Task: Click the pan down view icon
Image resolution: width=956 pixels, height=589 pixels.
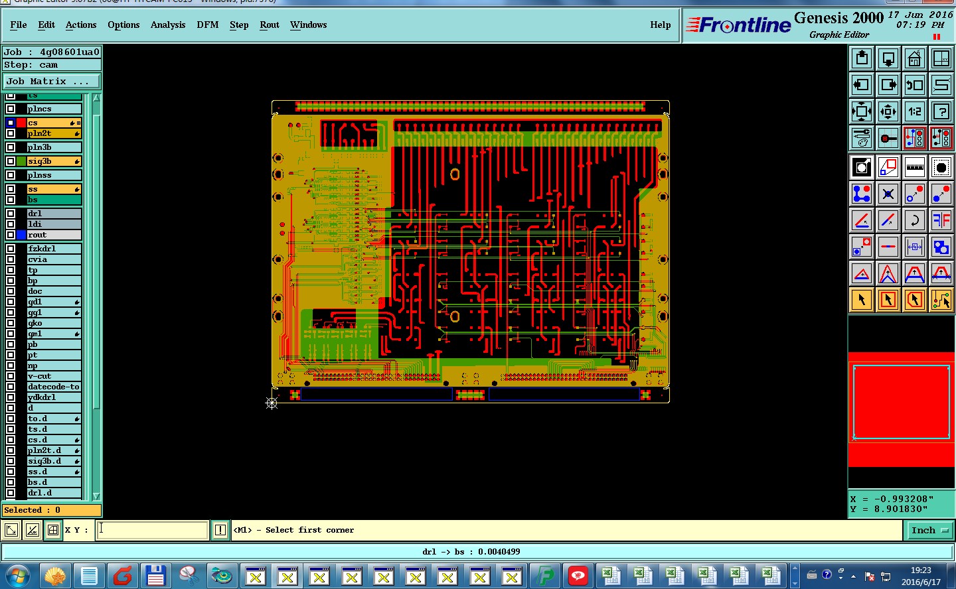Action: 888,58
